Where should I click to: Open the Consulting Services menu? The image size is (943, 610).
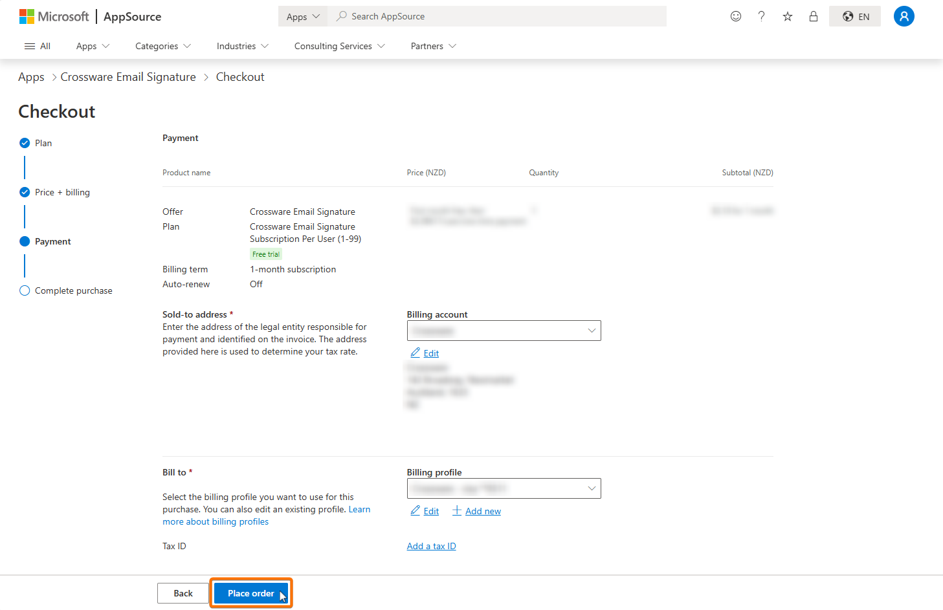(339, 46)
